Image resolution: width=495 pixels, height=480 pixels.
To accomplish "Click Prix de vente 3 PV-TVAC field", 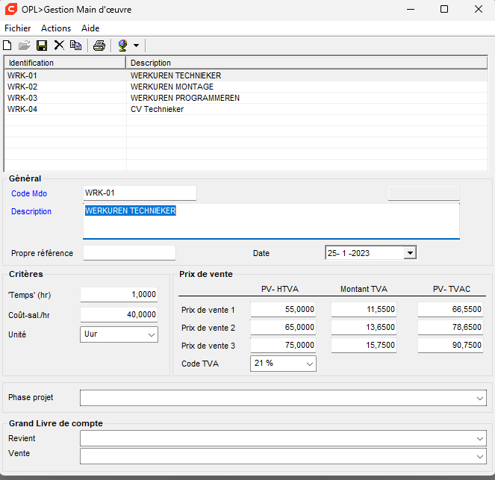I will coord(450,345).
